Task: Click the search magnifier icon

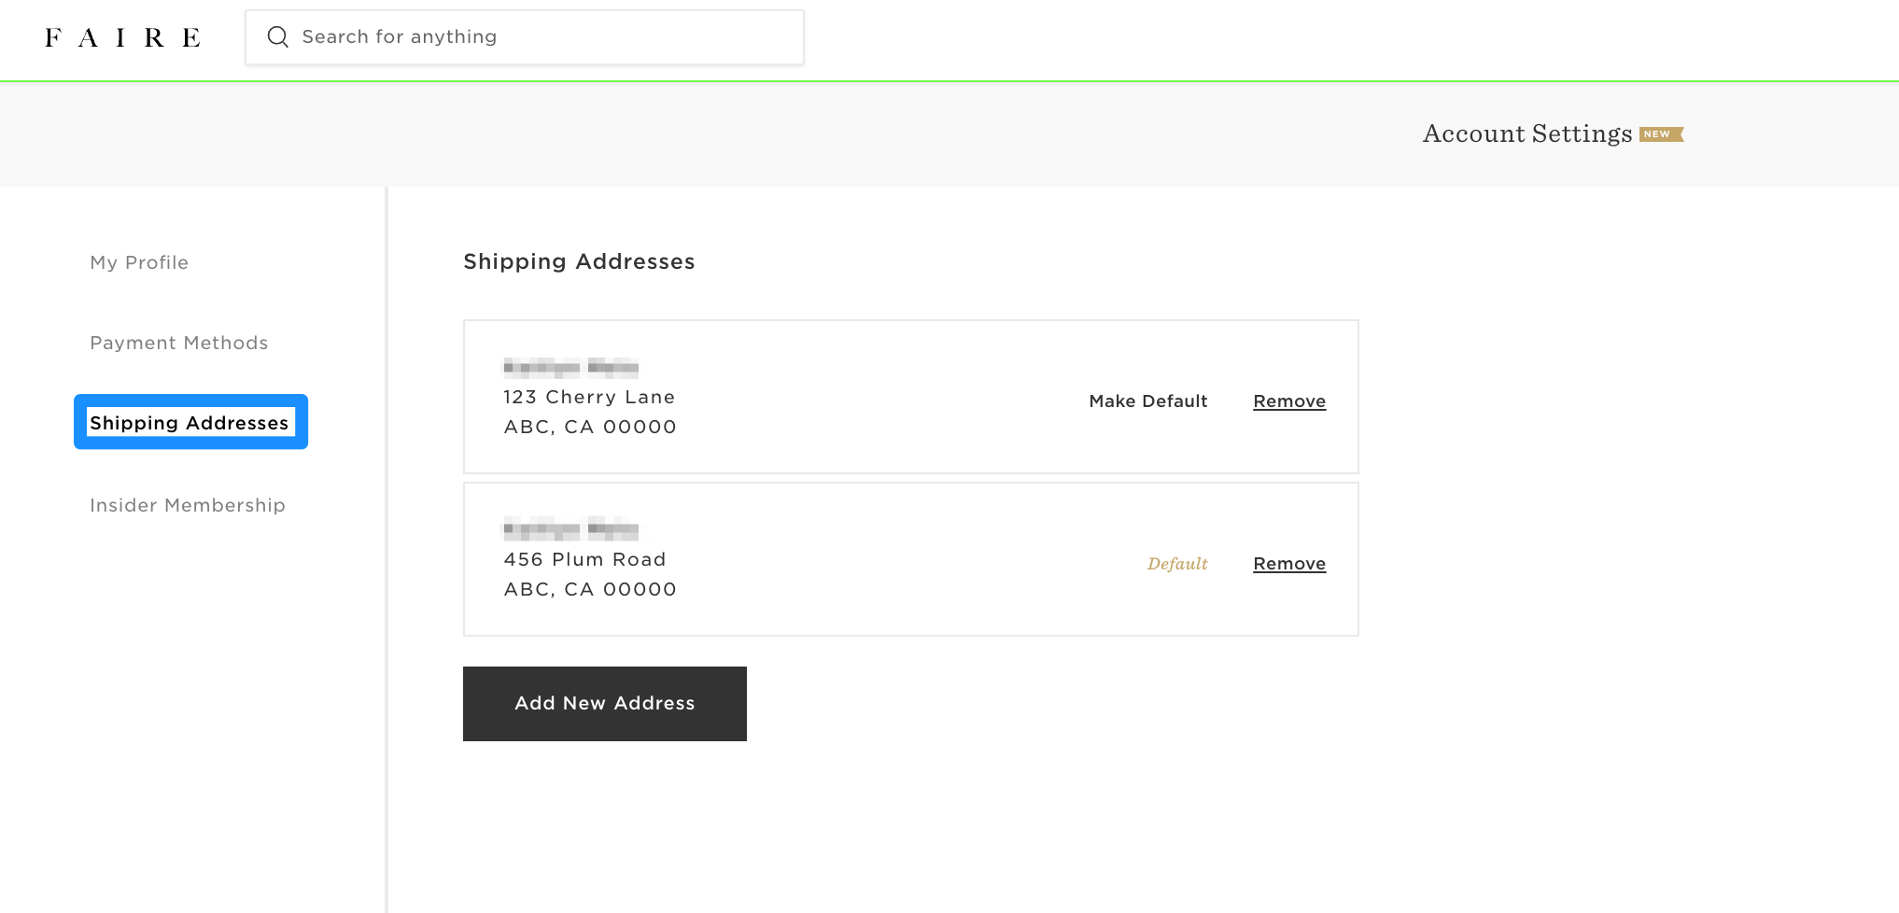Action: click(x=277, y=37)
